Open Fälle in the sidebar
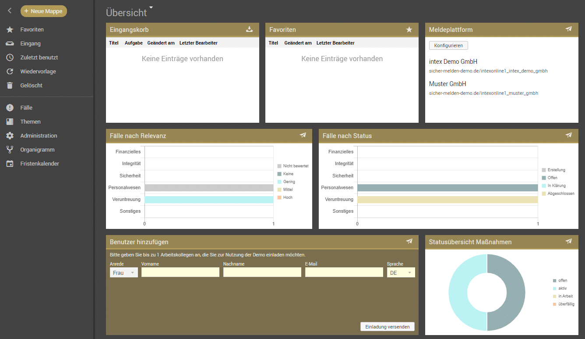This screenshot has height=339, width=585. [x=26, y=107]
